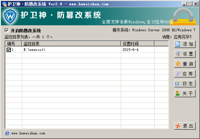This screenshot has height=139, width=200.
Task: Click the 重启 (Restart) button
Action: pos(185,64)
